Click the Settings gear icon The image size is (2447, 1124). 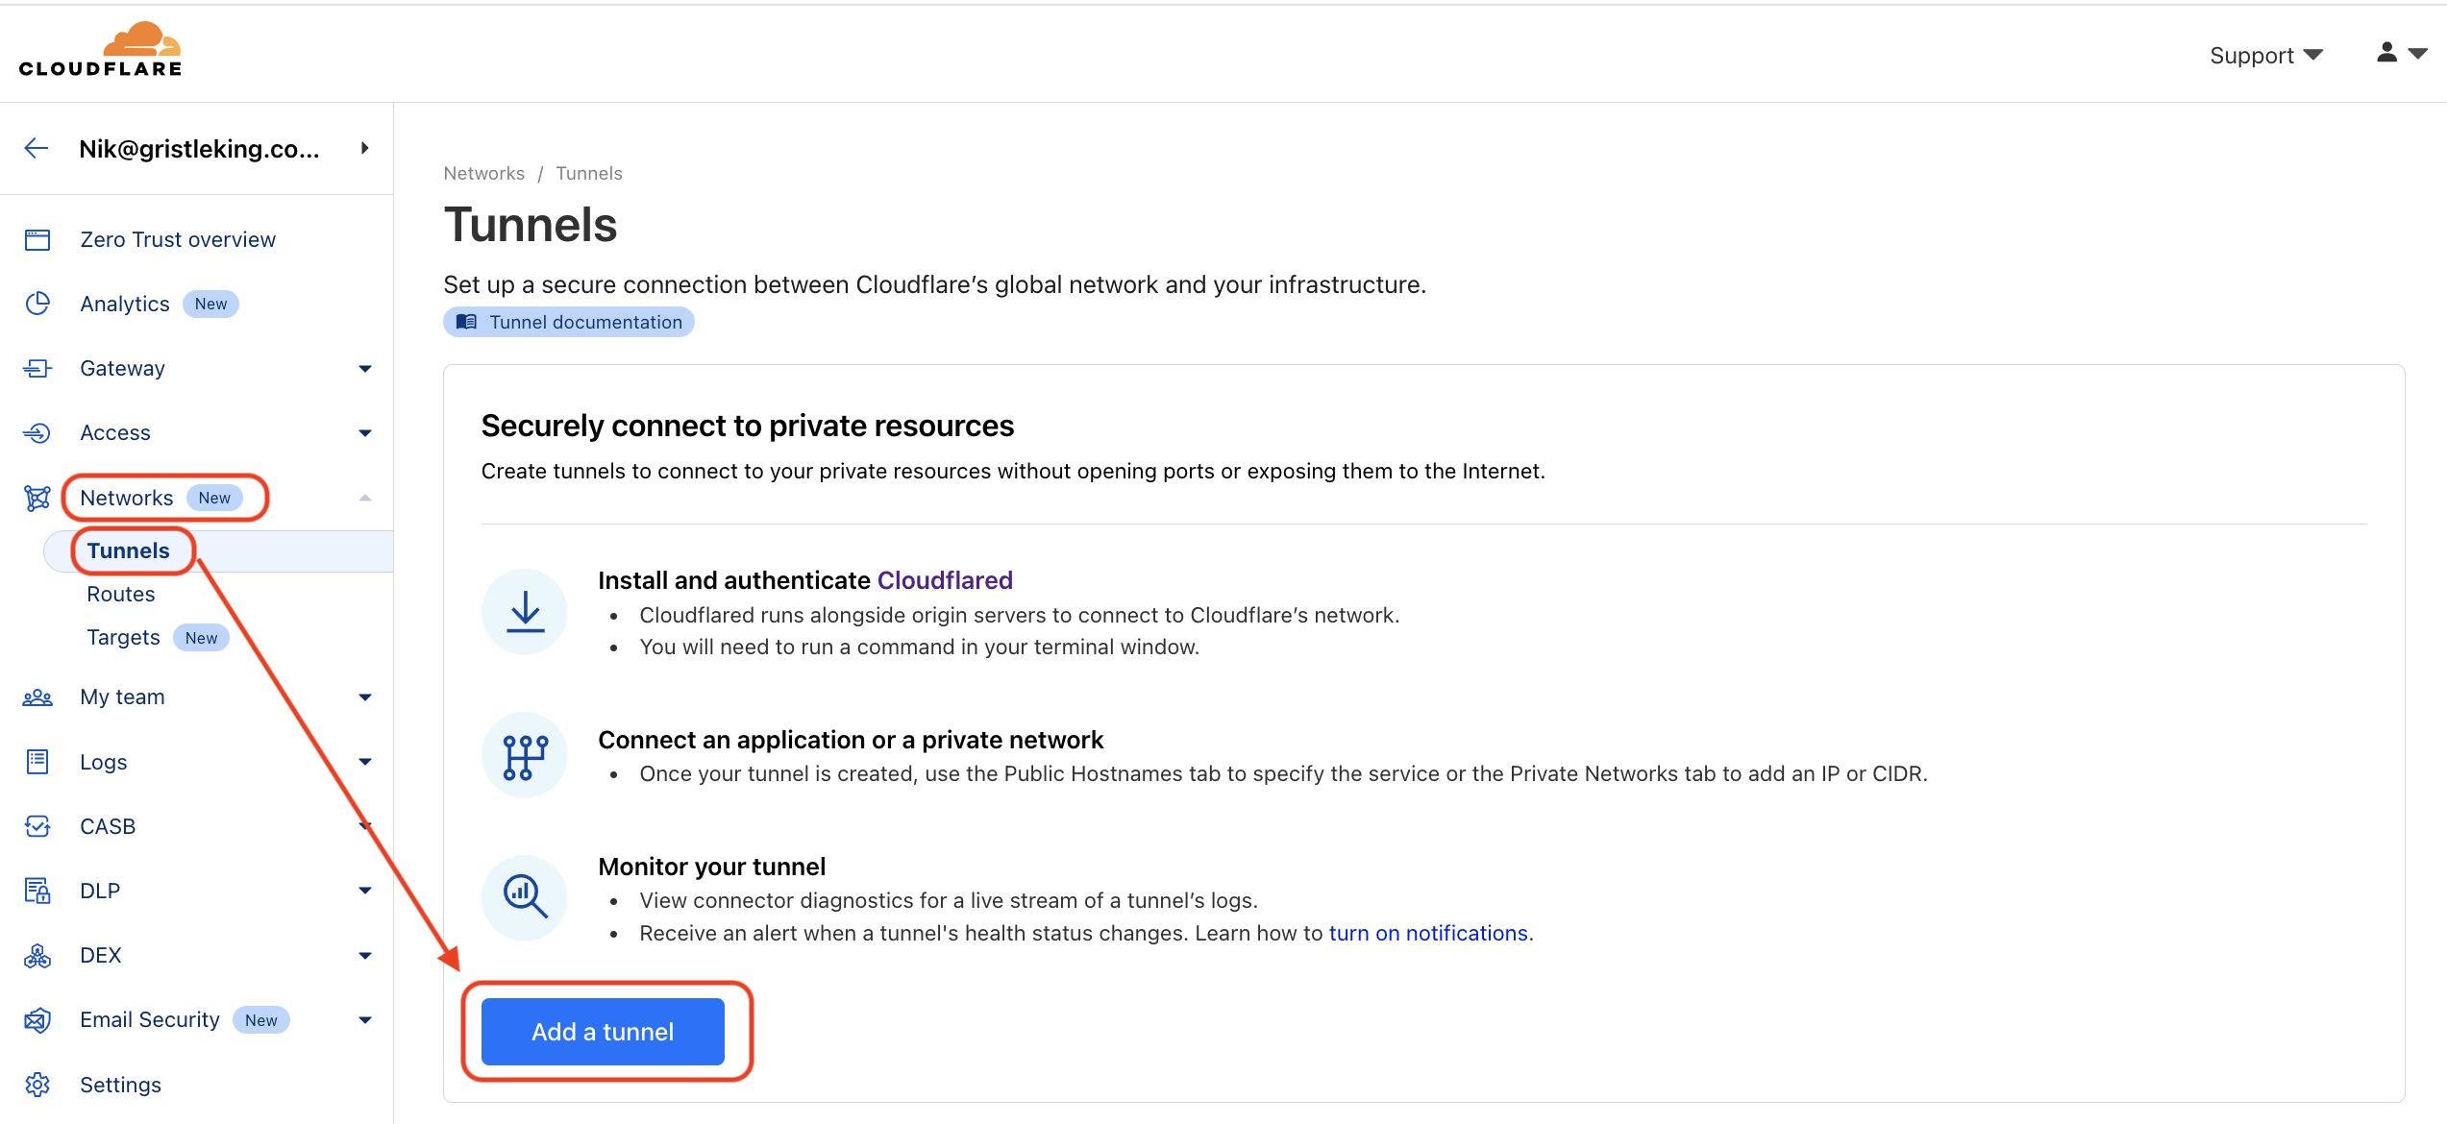[37, 1085]
